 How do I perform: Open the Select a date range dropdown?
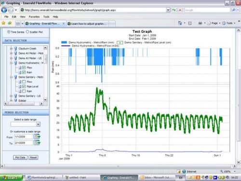point(38,124)
